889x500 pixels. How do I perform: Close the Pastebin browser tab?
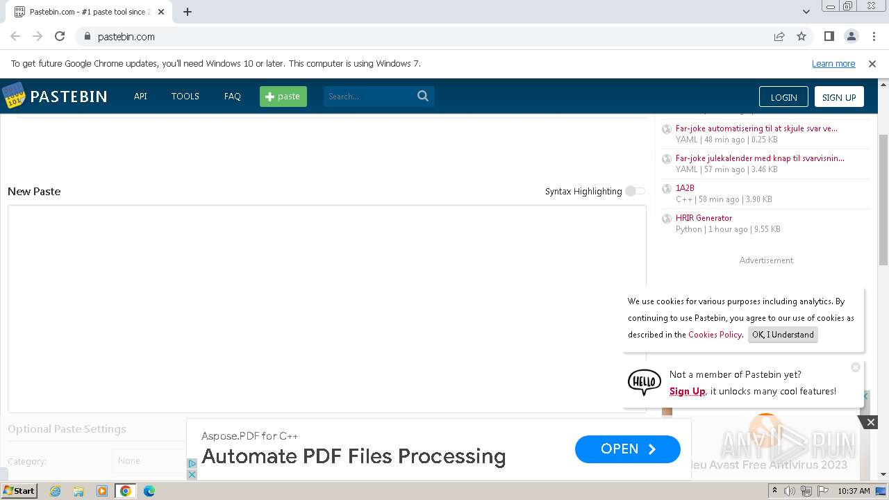click(161, 12)
